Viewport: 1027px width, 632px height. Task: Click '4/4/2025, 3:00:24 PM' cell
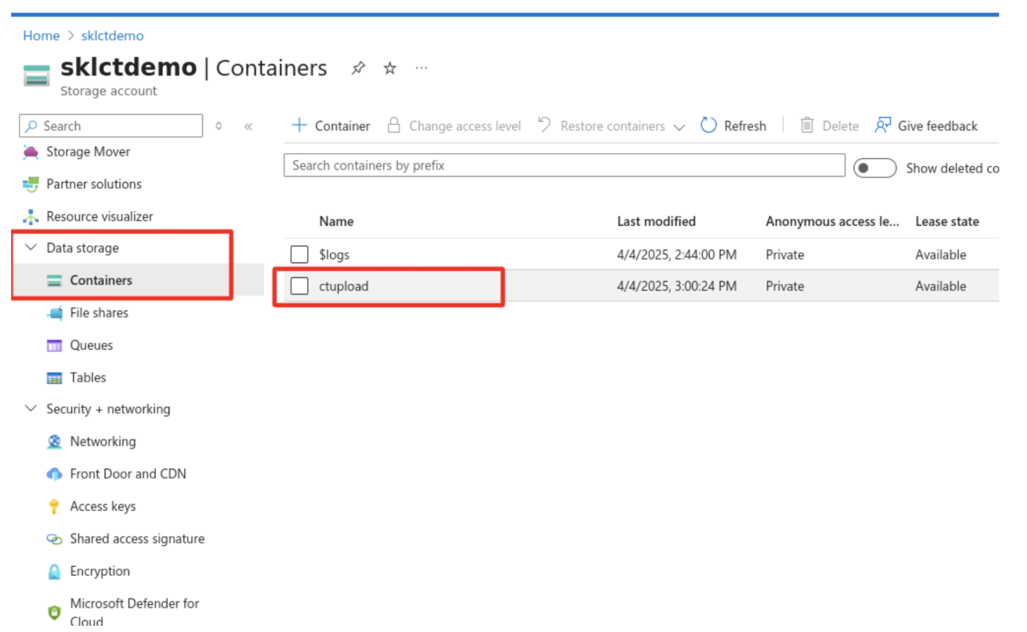(676, 286)
